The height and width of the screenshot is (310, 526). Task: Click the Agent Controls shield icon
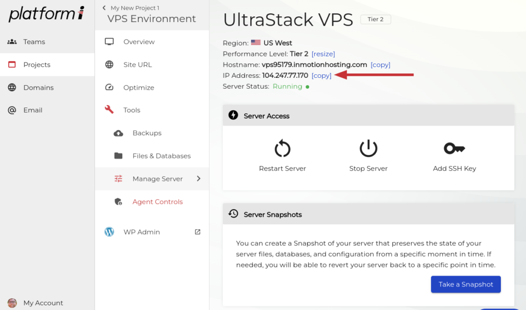(118, 202)
